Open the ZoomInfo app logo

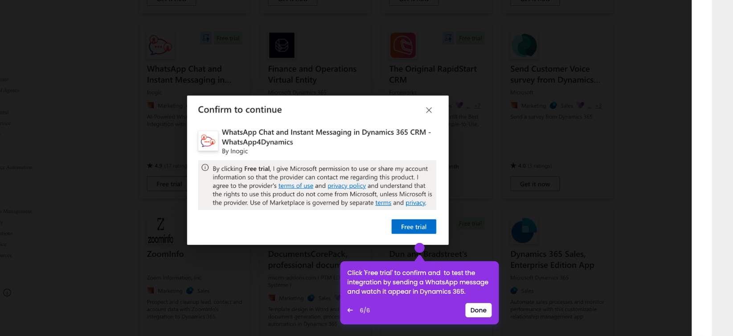(160, 231)
